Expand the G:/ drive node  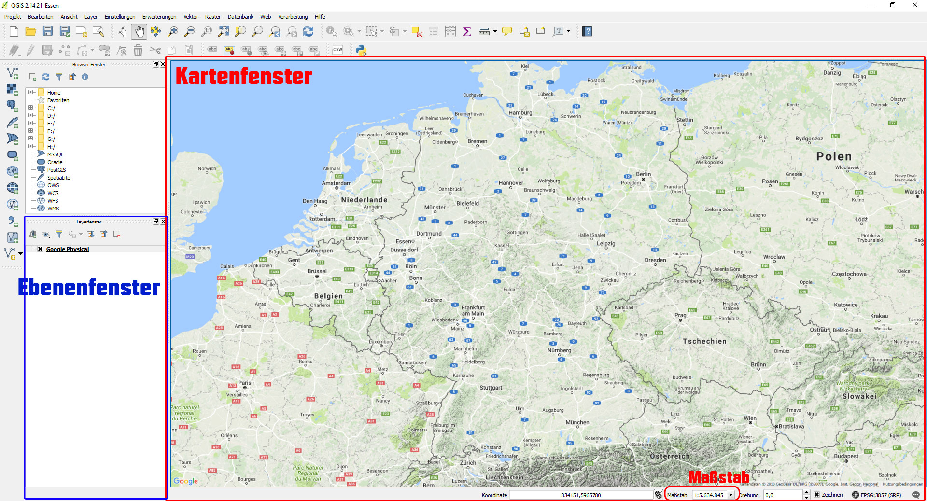[30, 139]
